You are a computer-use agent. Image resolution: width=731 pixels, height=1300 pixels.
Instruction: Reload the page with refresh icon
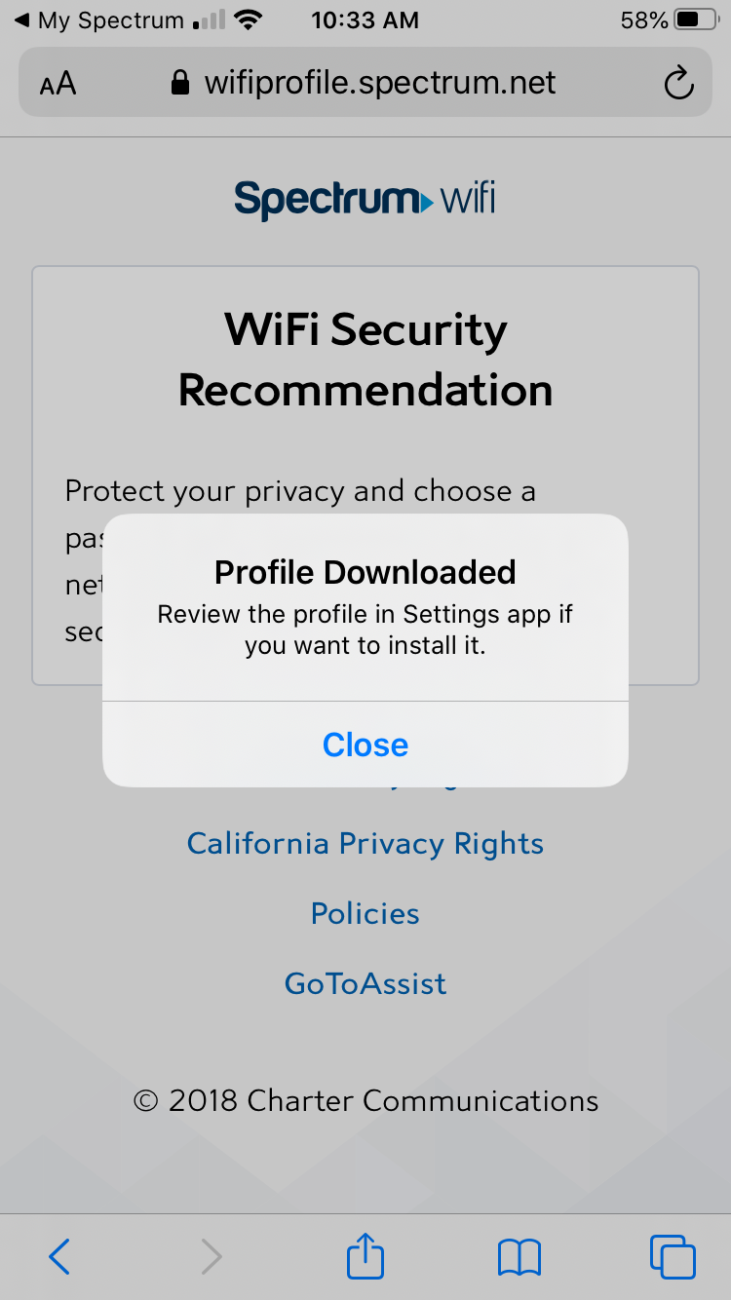point(678,84)
